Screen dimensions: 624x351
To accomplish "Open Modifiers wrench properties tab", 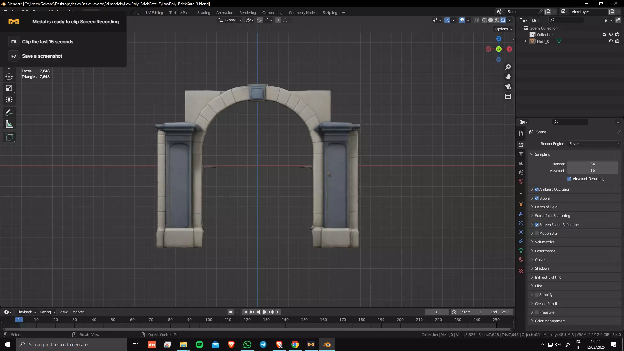I will pos(521,214).
